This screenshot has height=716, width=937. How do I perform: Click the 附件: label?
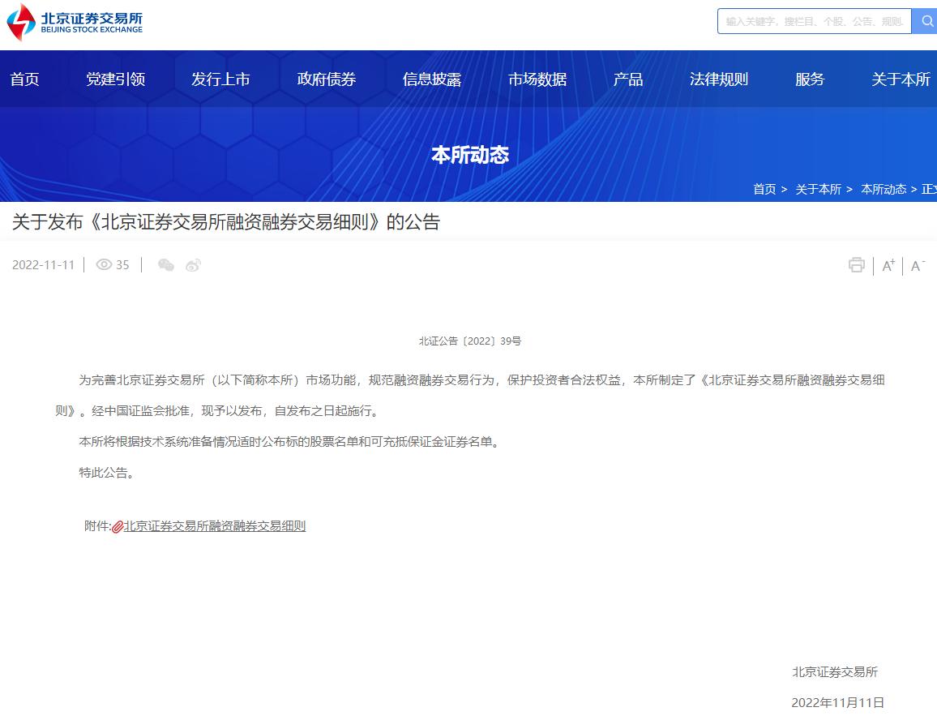(x=97, y=526)
